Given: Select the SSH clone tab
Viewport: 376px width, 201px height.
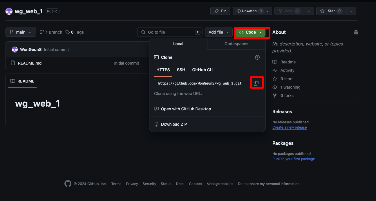Looking at the screenshot, I should (x=181, y=70).
